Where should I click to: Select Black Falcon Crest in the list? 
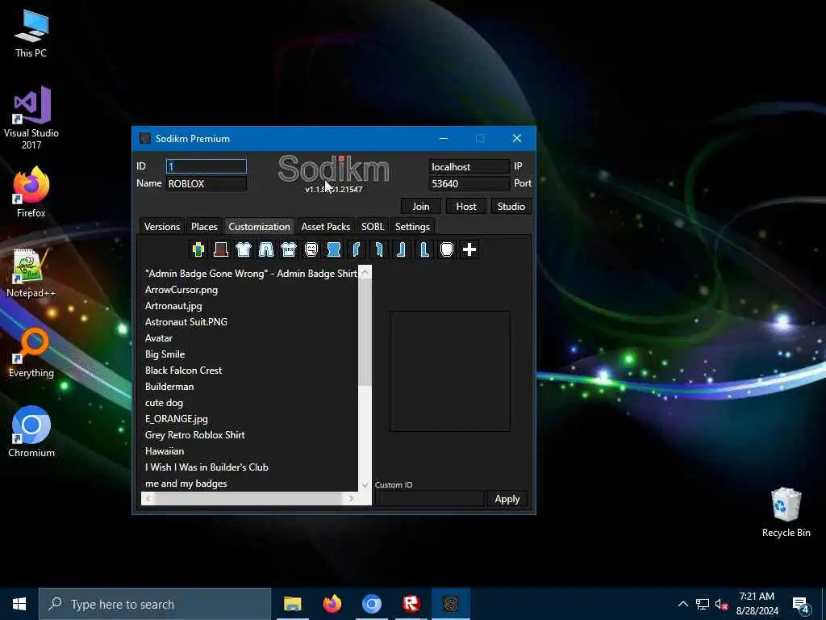[250, 370]
